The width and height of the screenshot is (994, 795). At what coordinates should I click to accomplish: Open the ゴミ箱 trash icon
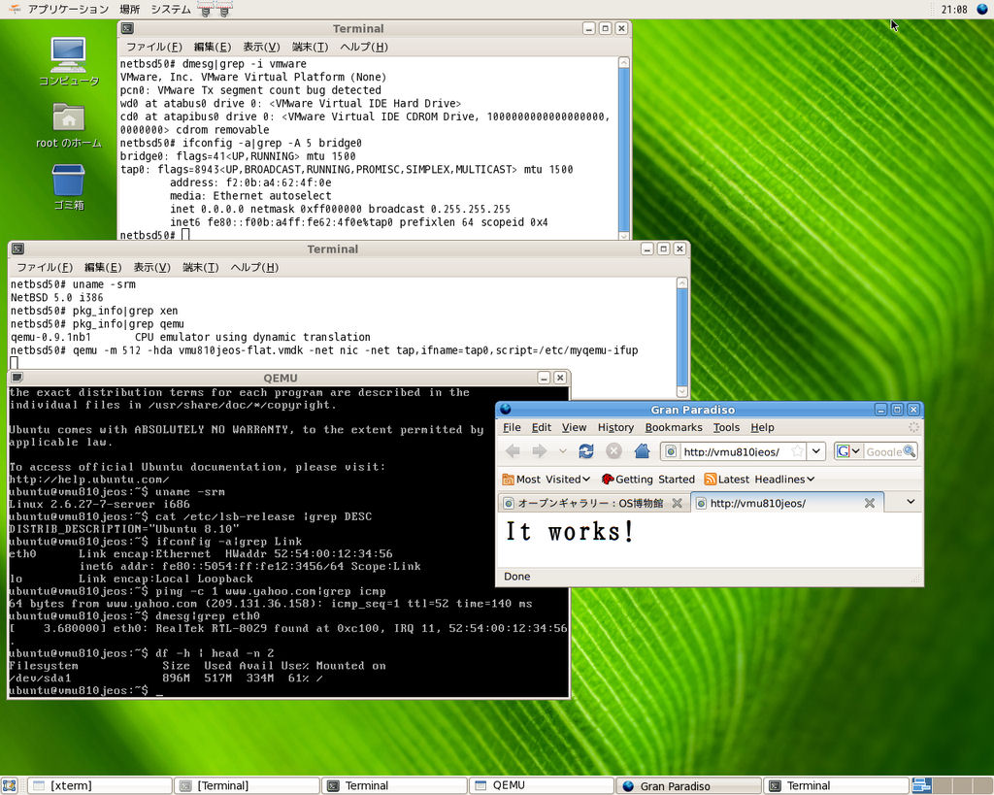coord(69,187)
